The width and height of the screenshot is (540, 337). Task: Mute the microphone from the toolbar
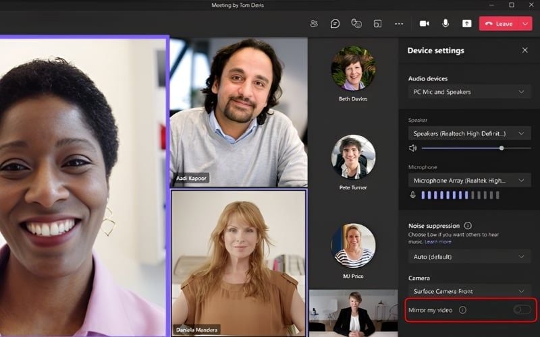click(x=446, y=24)
